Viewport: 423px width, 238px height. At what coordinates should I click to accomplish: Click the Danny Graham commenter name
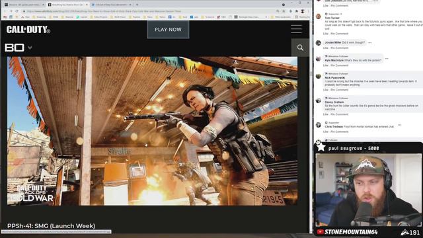[x=334, y=102]
